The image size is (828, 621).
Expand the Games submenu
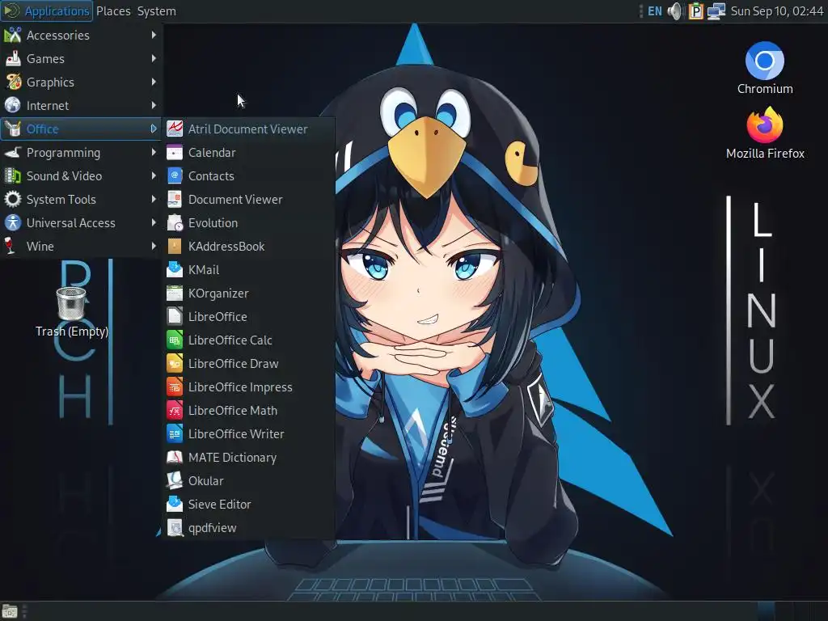click(82, 58)
